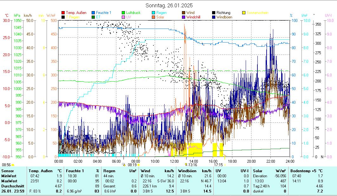337x196 pixels.
Task: Click the date title Sonntag, 26.01.2025
Action: point(169,5)
